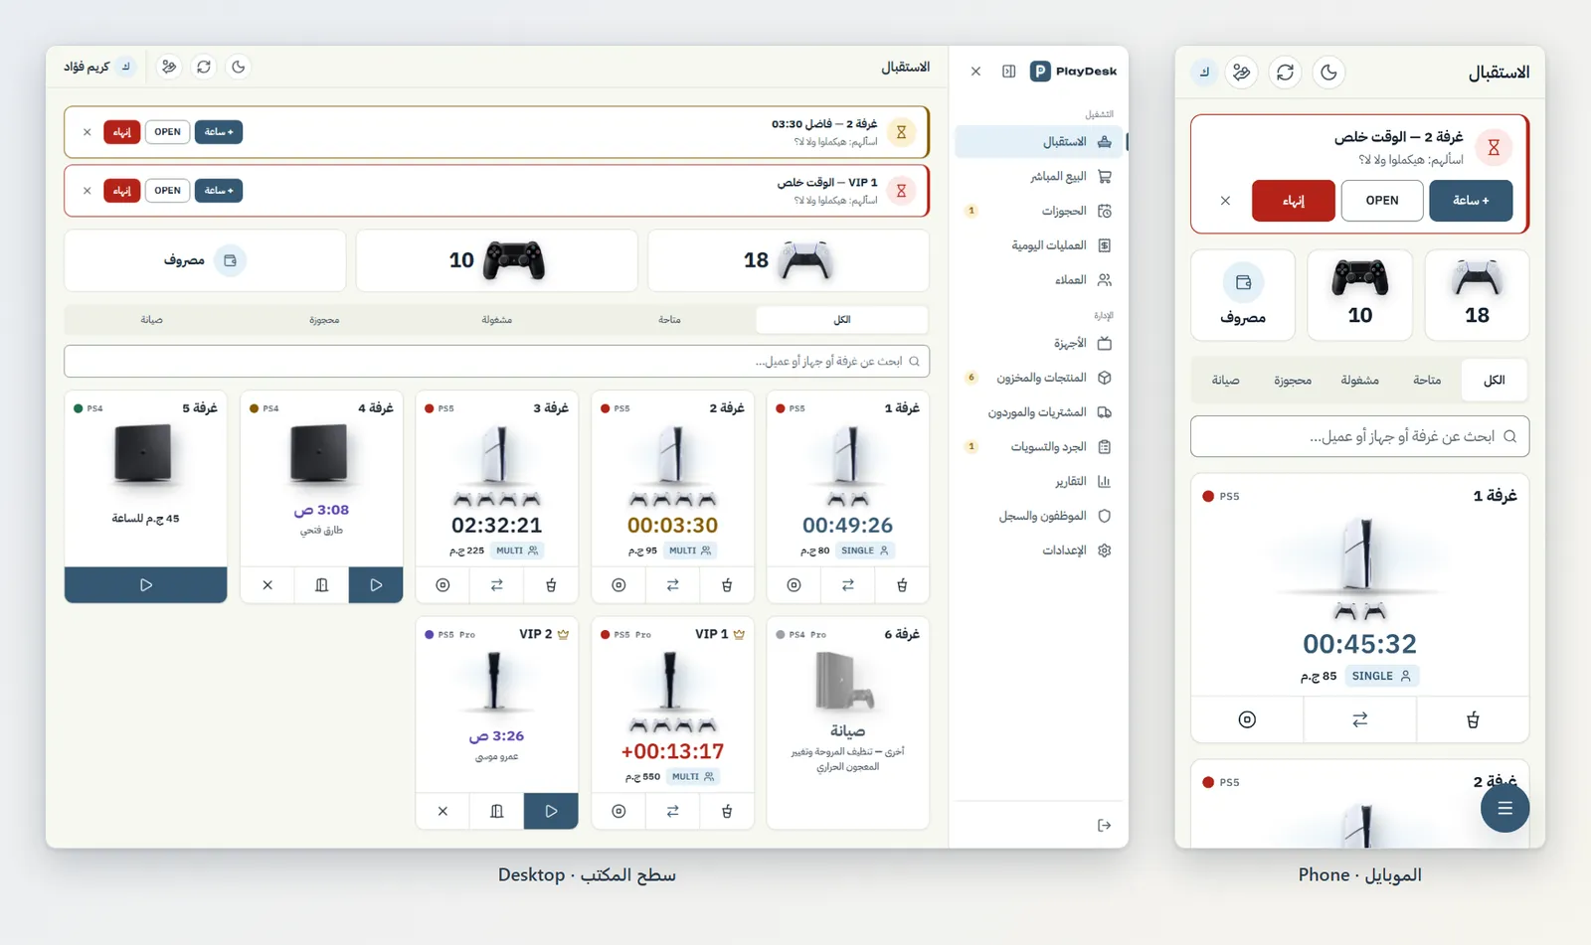Screen dimensions: 1591x945
Task: Click drink order icon on غرفة 3 card
Action: tap(551, 585)
